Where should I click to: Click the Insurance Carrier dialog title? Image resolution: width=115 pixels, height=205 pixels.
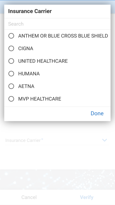pyautogui.click(x=30, y=11)
